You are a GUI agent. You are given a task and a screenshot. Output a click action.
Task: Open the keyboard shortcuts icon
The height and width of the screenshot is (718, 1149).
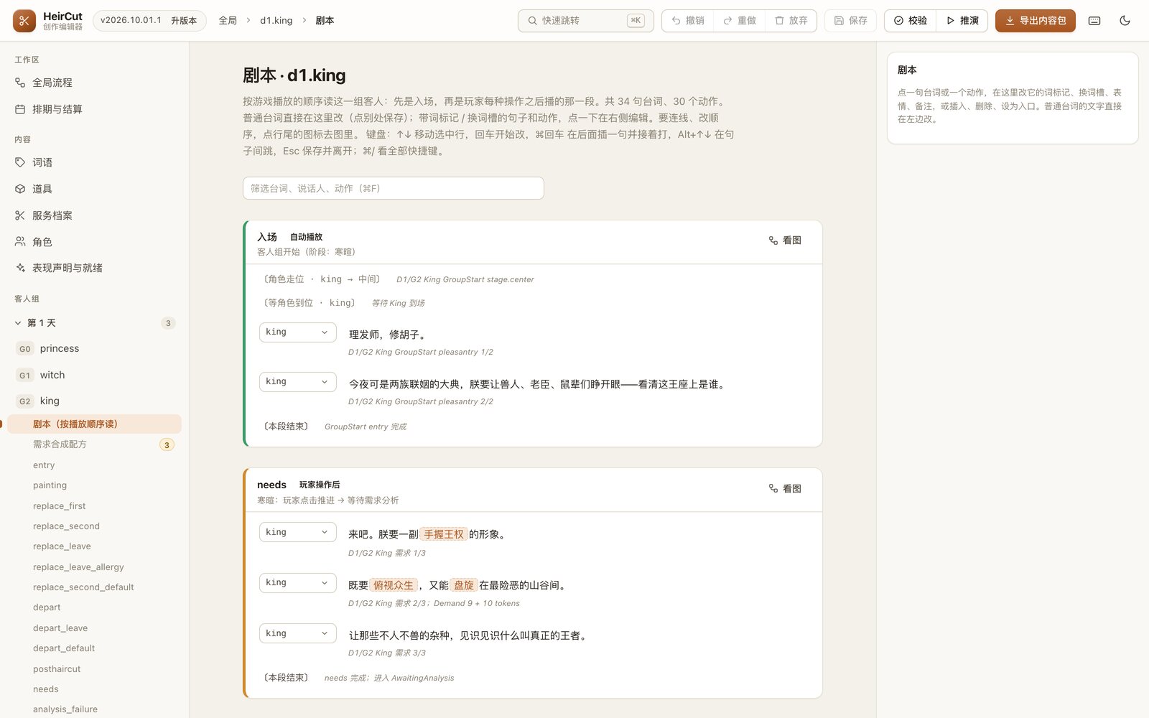pyautogui.click(x=1094, y=21)
